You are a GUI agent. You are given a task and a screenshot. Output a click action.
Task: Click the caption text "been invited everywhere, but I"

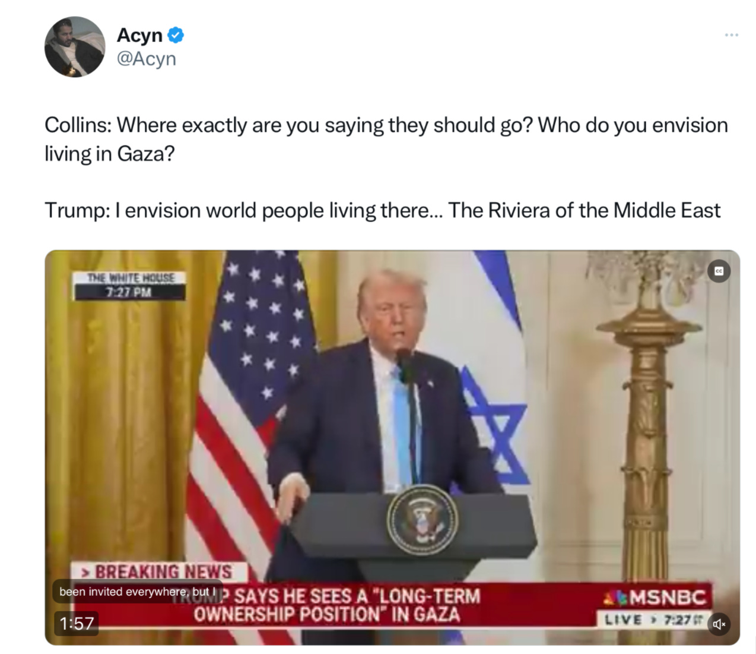pyautogui.click(x=138, y=592)
